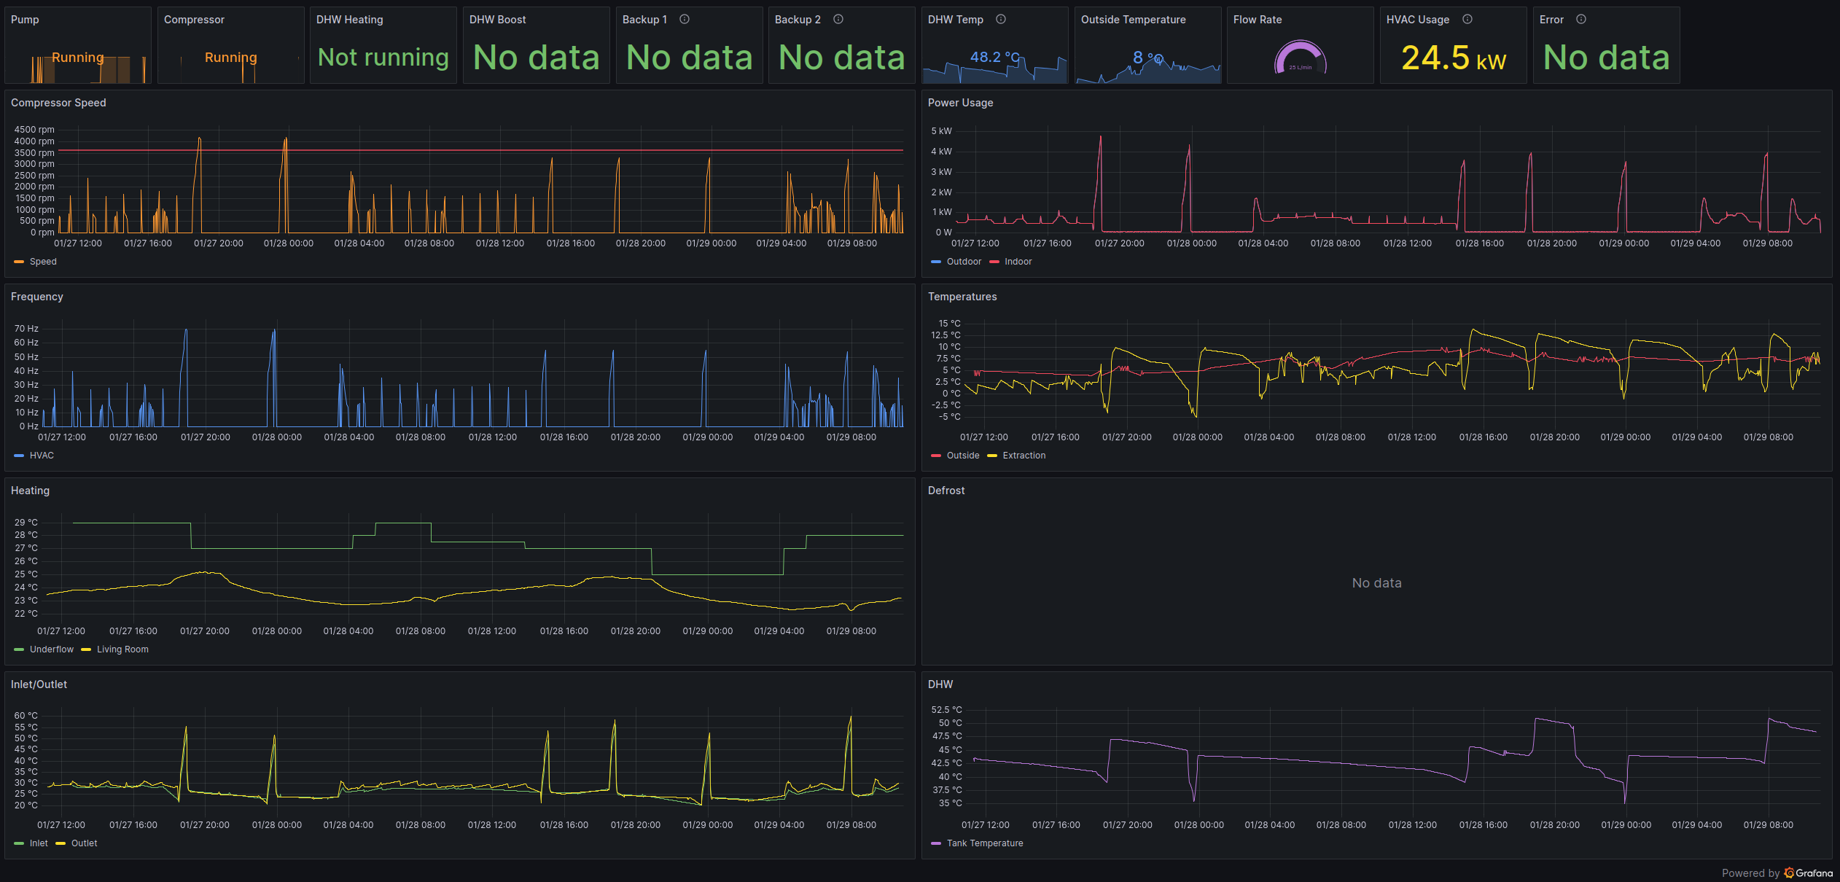Click the Flow Rate gauge graphic
The image size is (1840, 882).
point(1300,58)
